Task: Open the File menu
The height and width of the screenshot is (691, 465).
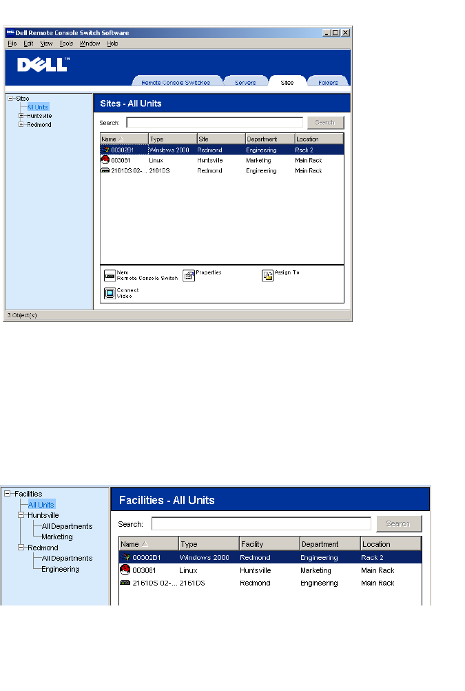Action: pos(12,43)
